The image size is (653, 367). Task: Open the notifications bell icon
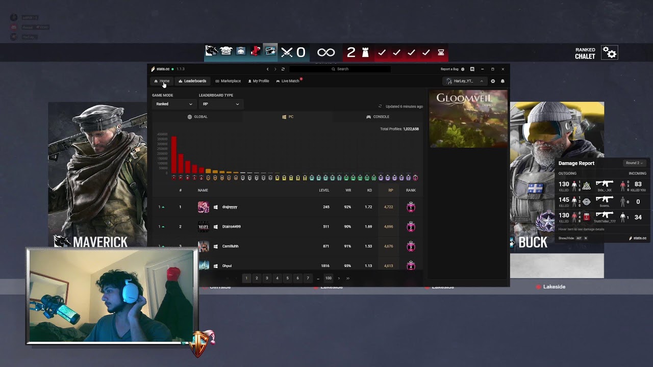click(503, 81)
